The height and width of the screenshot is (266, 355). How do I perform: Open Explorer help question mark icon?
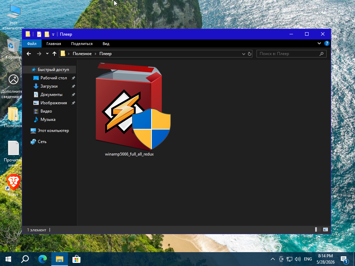pos(327,43)
